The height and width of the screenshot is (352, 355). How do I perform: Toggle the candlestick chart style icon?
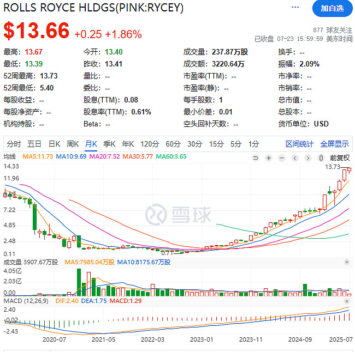321,158
